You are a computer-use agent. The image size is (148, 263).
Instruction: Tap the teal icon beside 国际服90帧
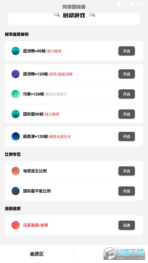click(16, 114)
